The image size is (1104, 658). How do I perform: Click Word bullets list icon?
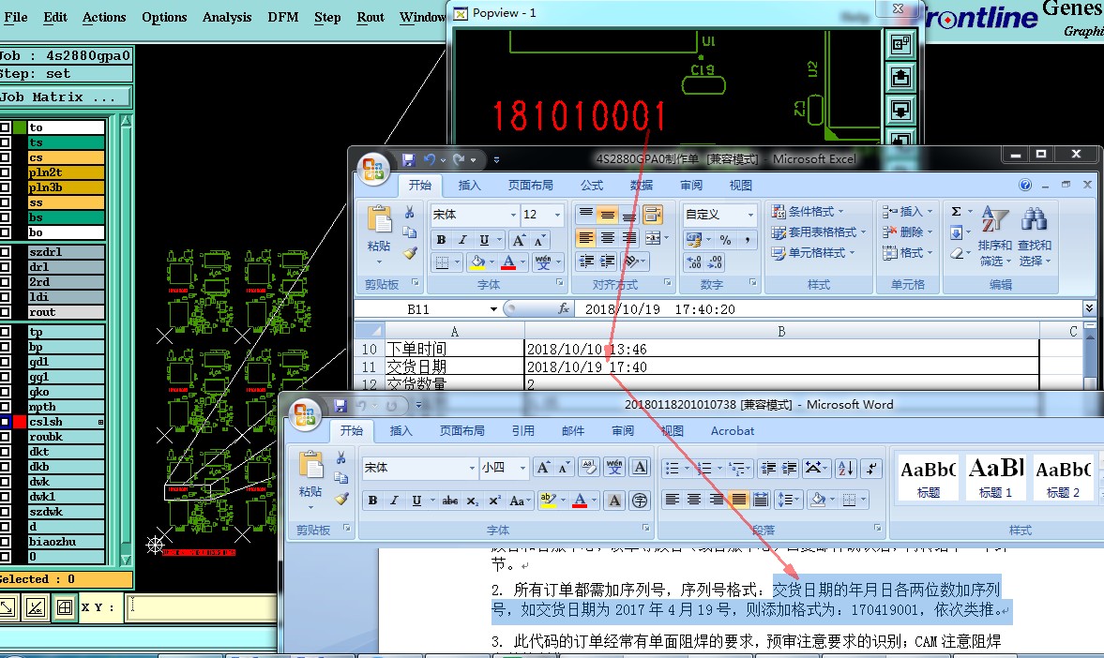[673, 468]
